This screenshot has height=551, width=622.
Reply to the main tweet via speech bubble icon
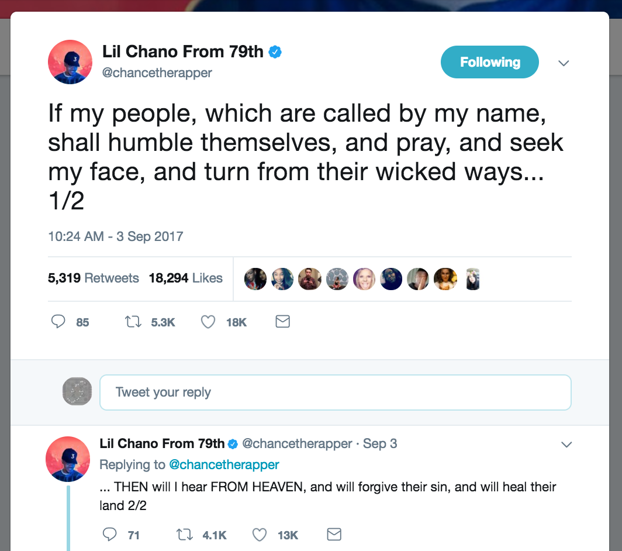pyautogui.click(x=58, y=322)
